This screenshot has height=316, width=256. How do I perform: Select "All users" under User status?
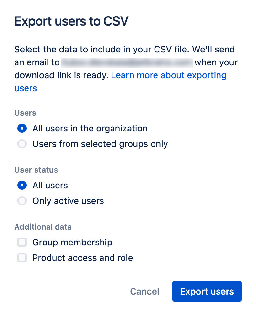22,185
